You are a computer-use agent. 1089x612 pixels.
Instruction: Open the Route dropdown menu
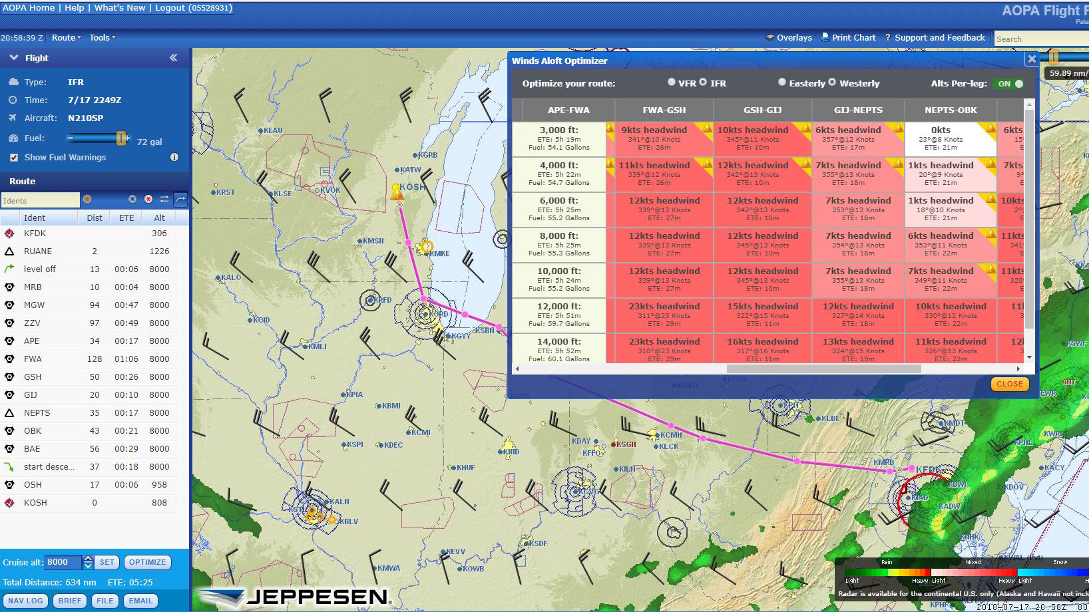click(67, 37)
